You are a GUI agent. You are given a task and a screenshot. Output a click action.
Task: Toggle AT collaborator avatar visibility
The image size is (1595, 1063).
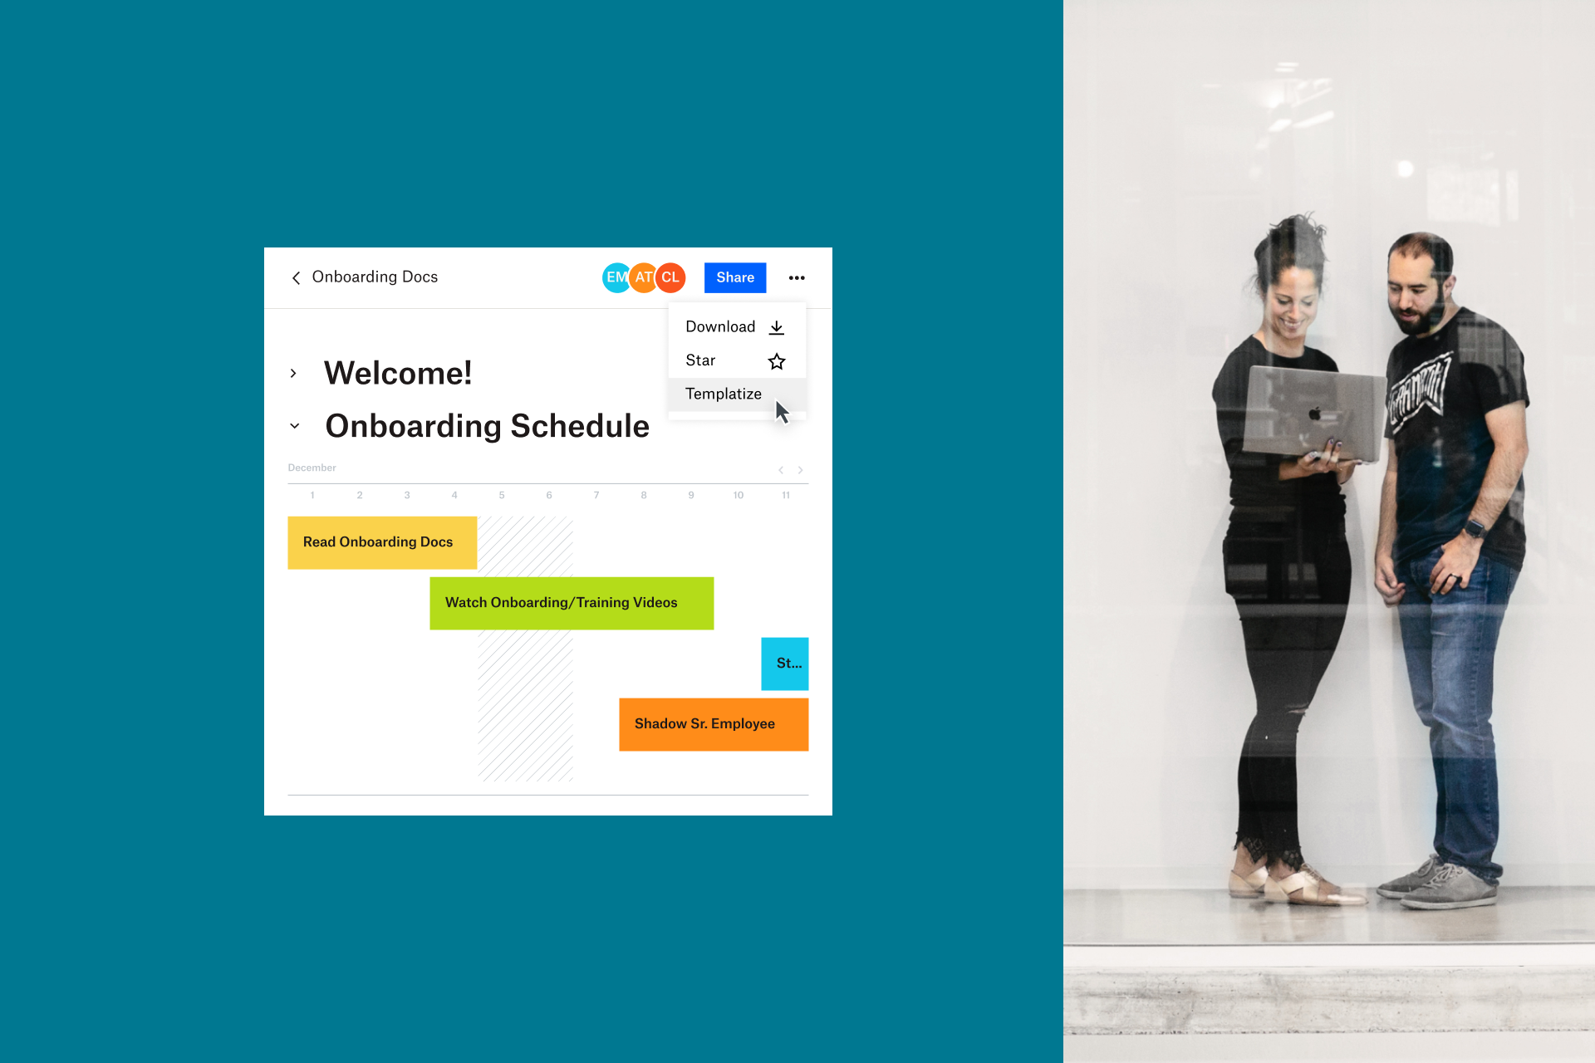640,277
